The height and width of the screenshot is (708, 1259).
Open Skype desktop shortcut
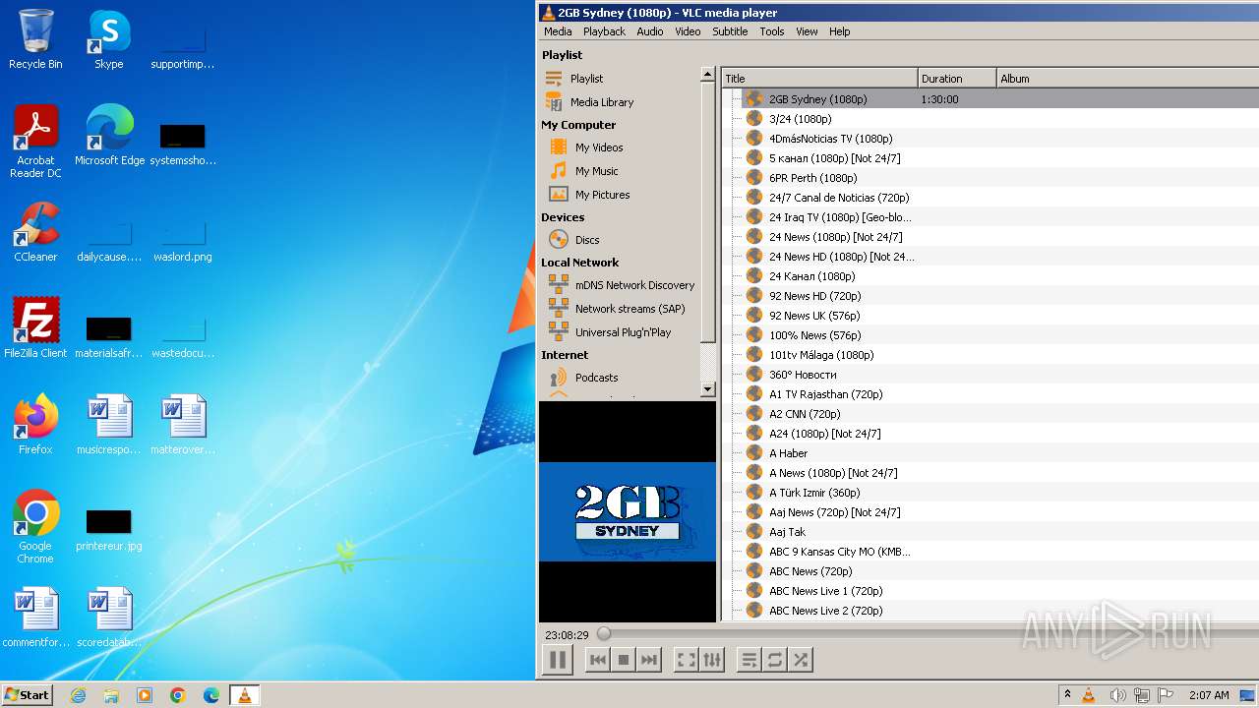click(x=109, y=39)
